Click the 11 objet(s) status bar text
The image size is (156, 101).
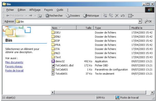pyautogui.click(x=9, y=98)
